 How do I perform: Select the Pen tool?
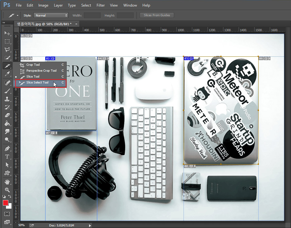coord(7,148)
